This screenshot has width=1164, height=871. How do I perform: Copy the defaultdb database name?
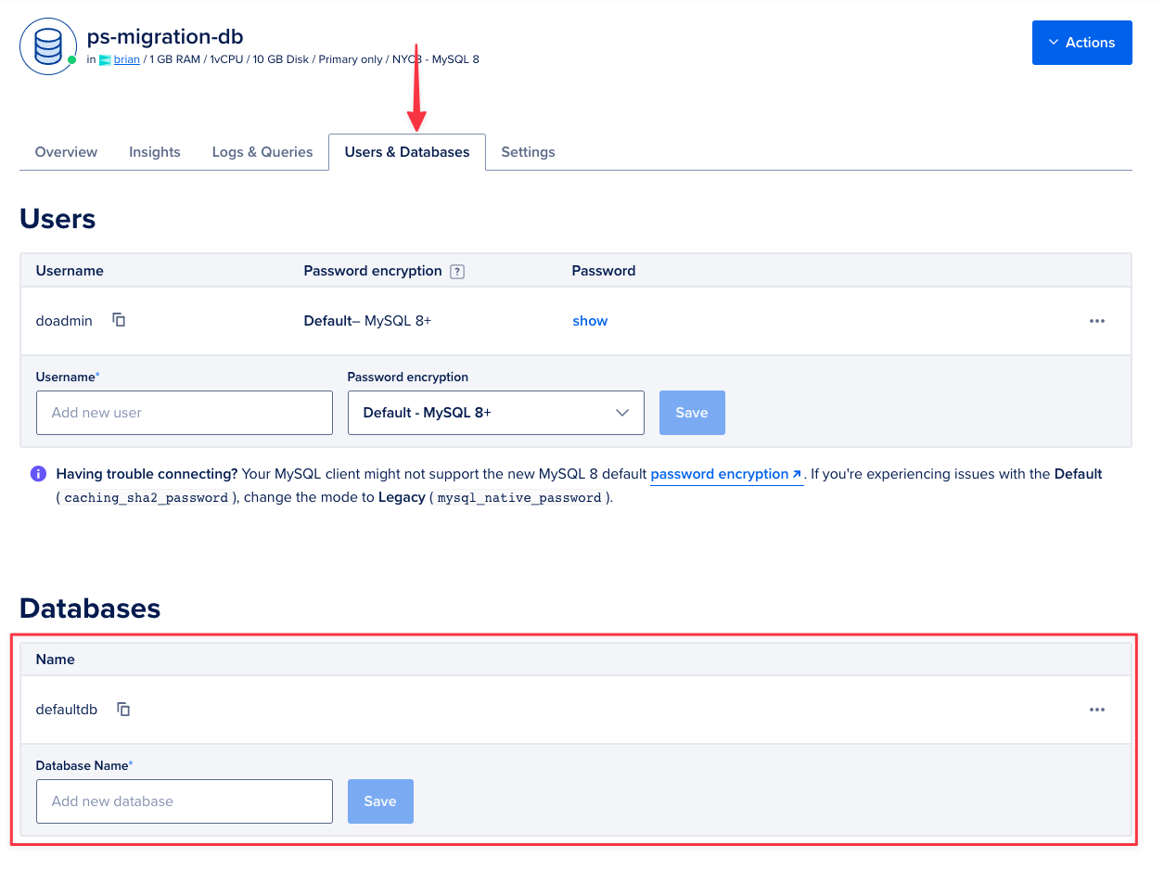tap(123, 710)
